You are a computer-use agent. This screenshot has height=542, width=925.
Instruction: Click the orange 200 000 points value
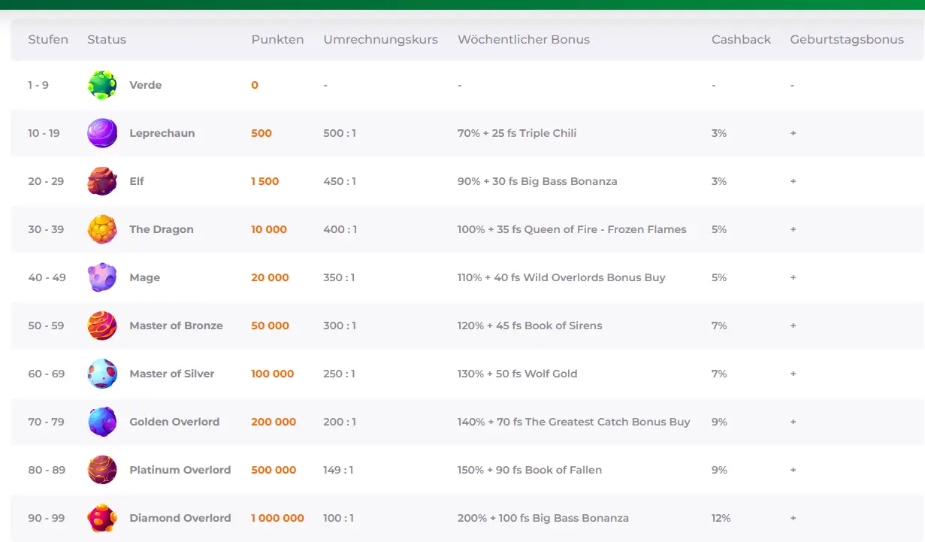point(274,422)
